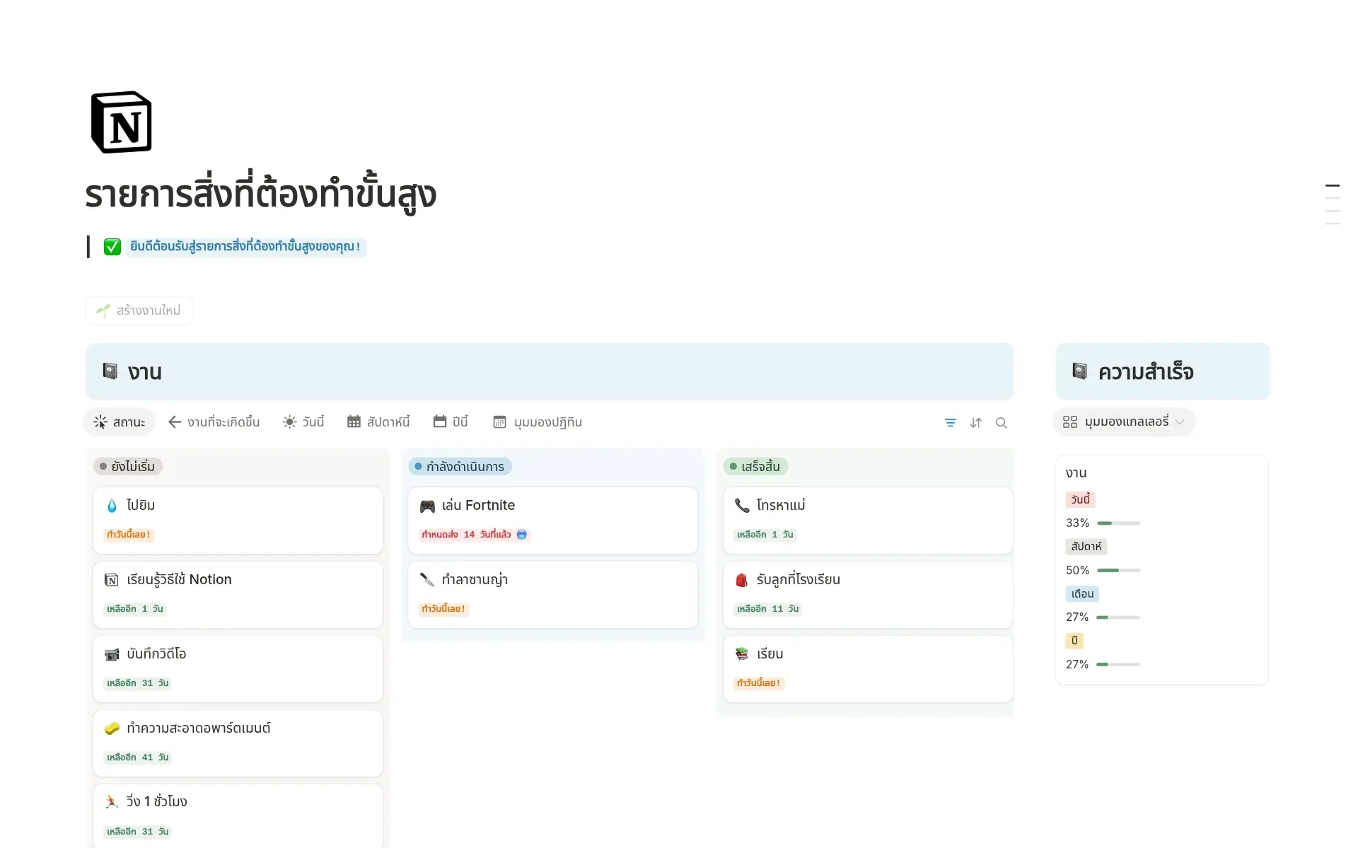Viewport: 1358px width, 848px height.
Task: Click the สร้างงานใหม่ button
Action: click(139, 310)
